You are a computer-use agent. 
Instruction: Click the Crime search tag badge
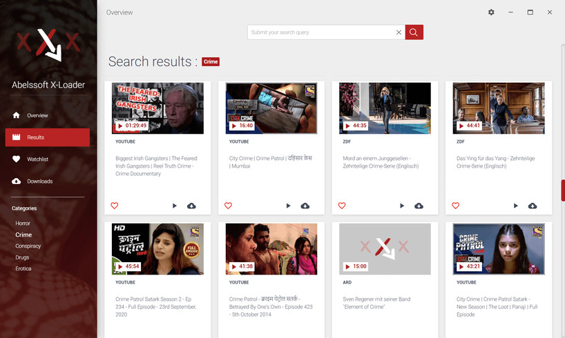tap(211, 61)
